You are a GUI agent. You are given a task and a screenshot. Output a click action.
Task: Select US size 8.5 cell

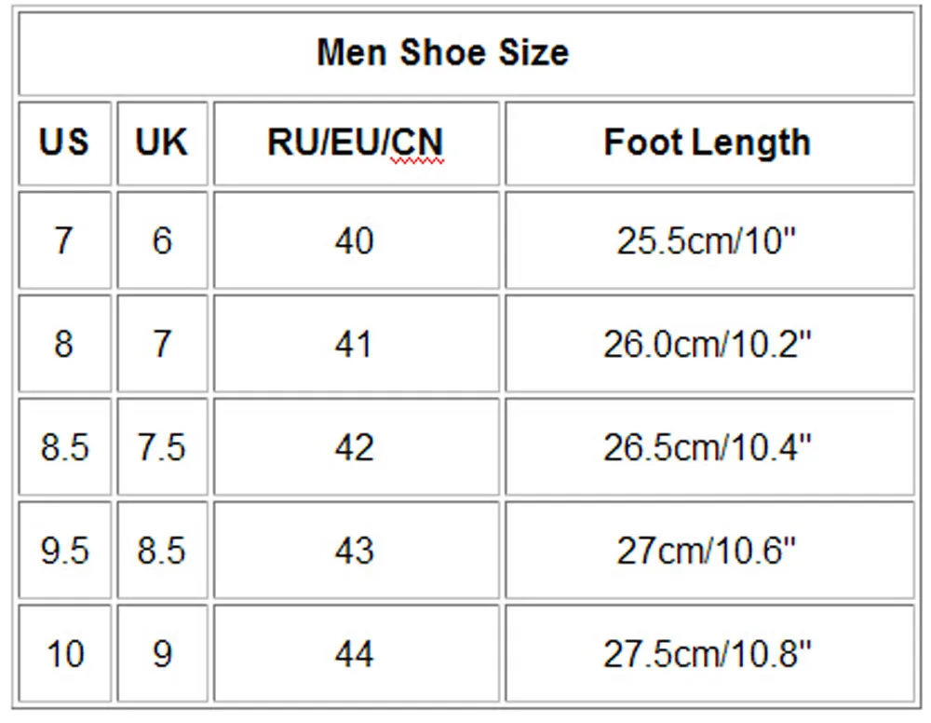pyautogui.click(x=64, y=448)
